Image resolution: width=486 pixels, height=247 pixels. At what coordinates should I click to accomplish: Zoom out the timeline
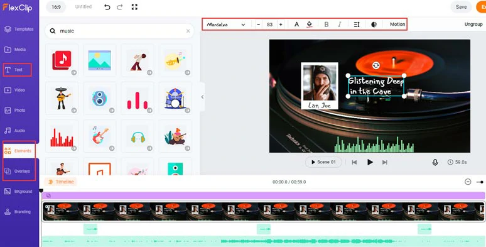[468, 182]
